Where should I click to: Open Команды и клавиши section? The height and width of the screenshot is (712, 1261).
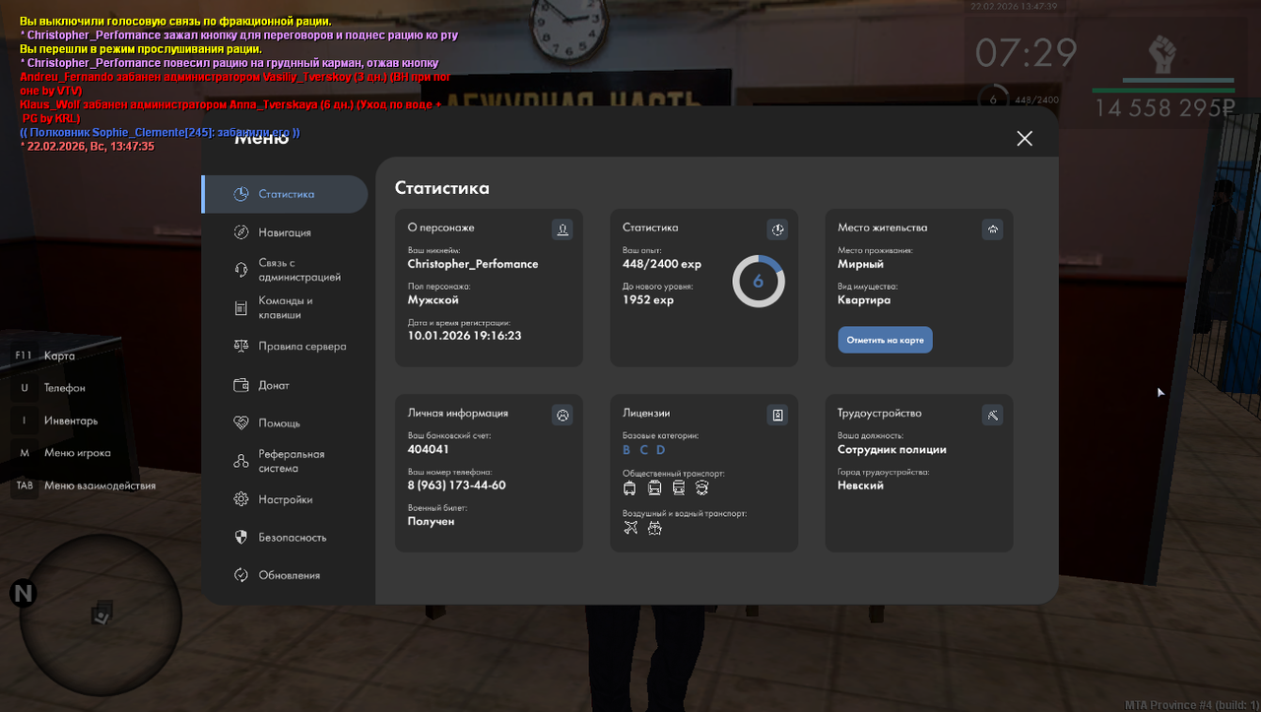(285, 308)
